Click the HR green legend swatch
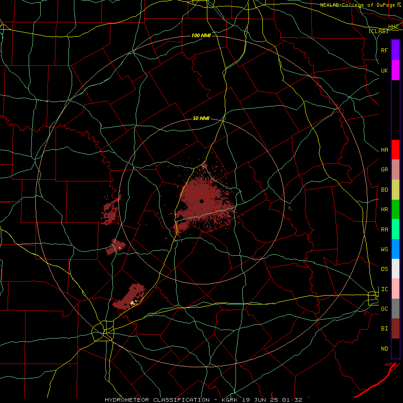Screen dimensions: 403x403 395,210
